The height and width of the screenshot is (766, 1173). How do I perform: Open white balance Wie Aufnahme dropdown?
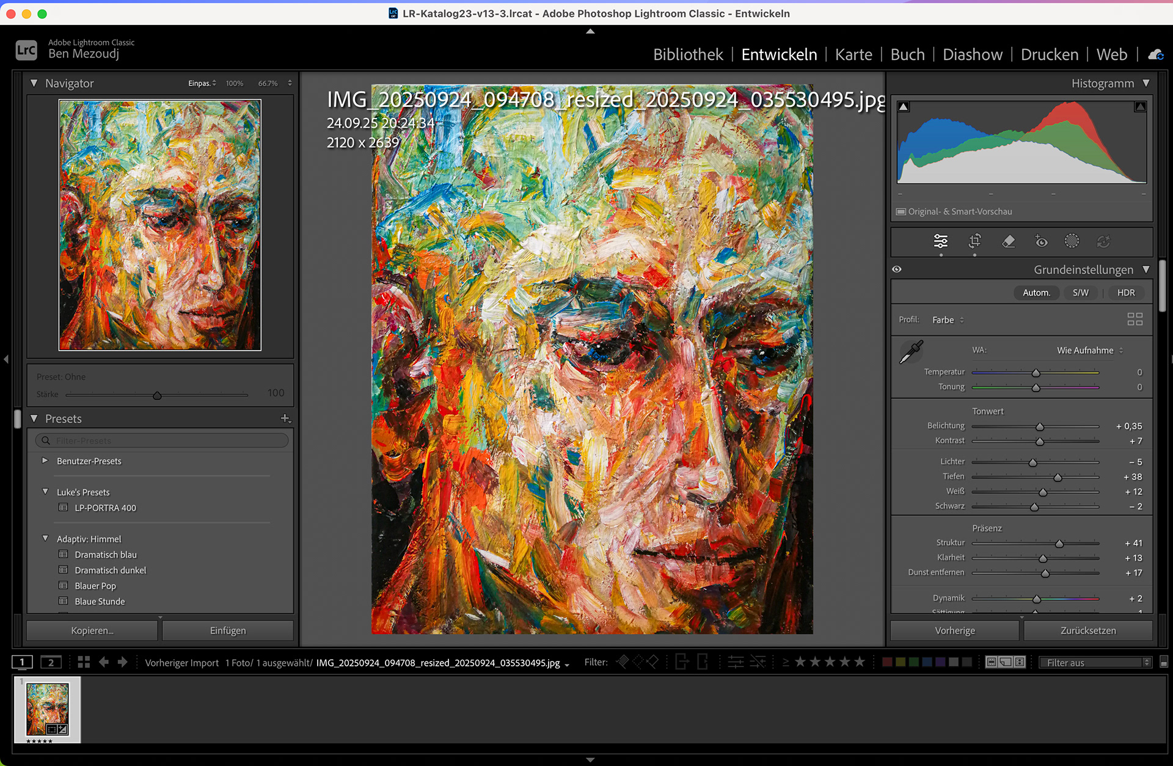click(x=1090, y=350)
